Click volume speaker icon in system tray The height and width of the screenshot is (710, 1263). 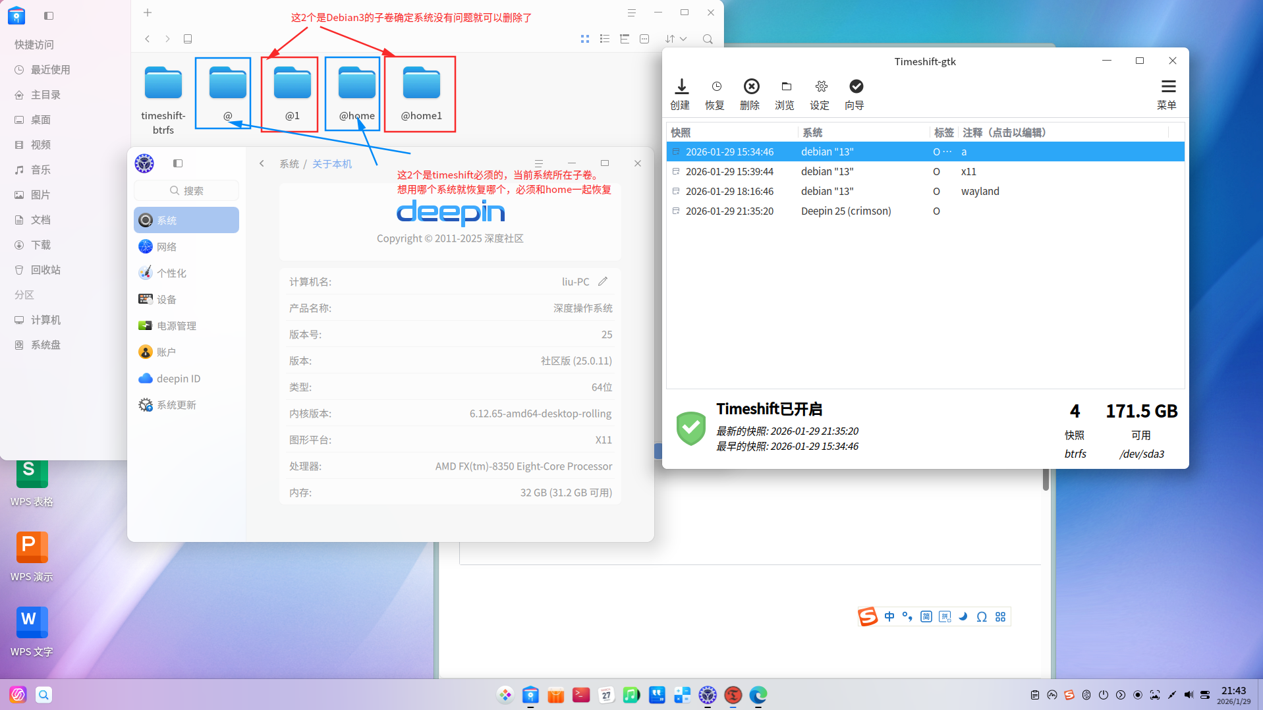click(1188, 695)
